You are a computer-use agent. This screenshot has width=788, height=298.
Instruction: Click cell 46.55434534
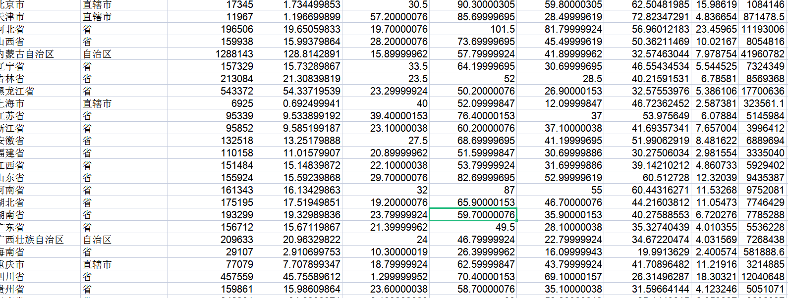647,66
